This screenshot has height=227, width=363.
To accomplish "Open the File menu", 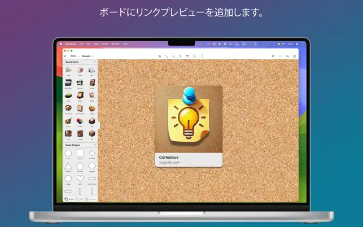I will pyautogui.click(x=81, y=44).
